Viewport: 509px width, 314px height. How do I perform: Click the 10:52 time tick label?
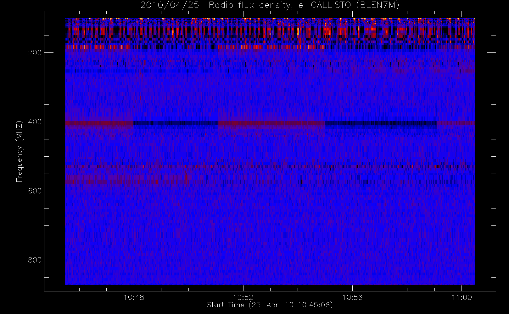click(243, 297)
